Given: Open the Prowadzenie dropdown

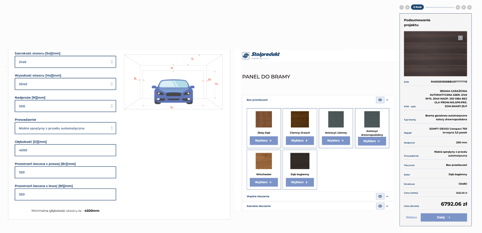Looking at the screenshot, I should [65, 128].
